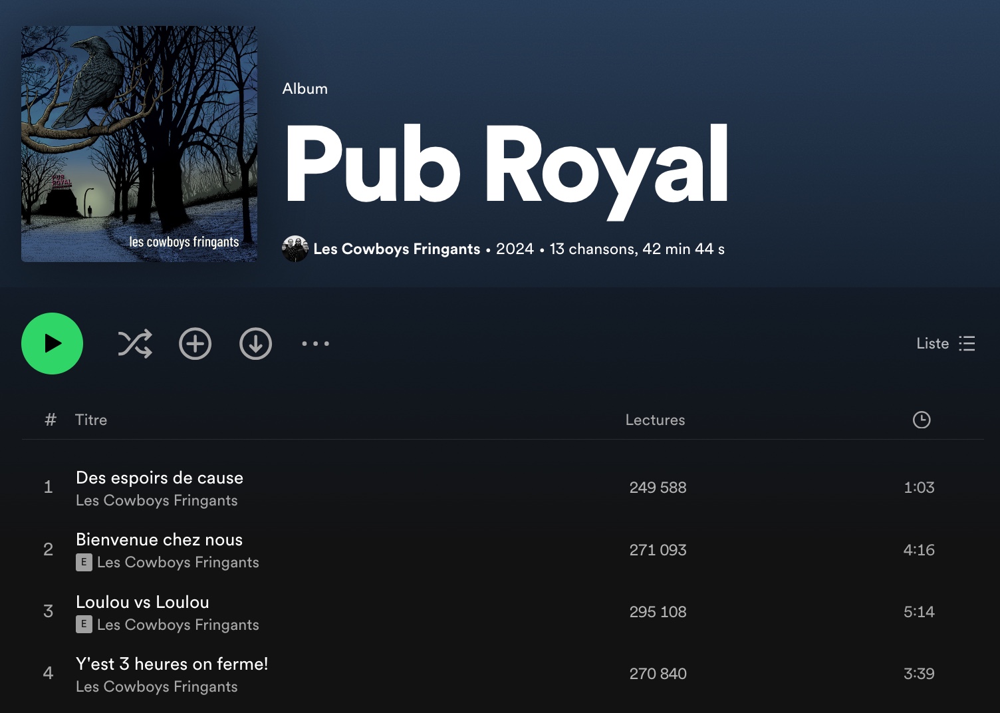Click the Album label above the title
The width and height of the screenshot is (1000, 713).
coord(305,88)
